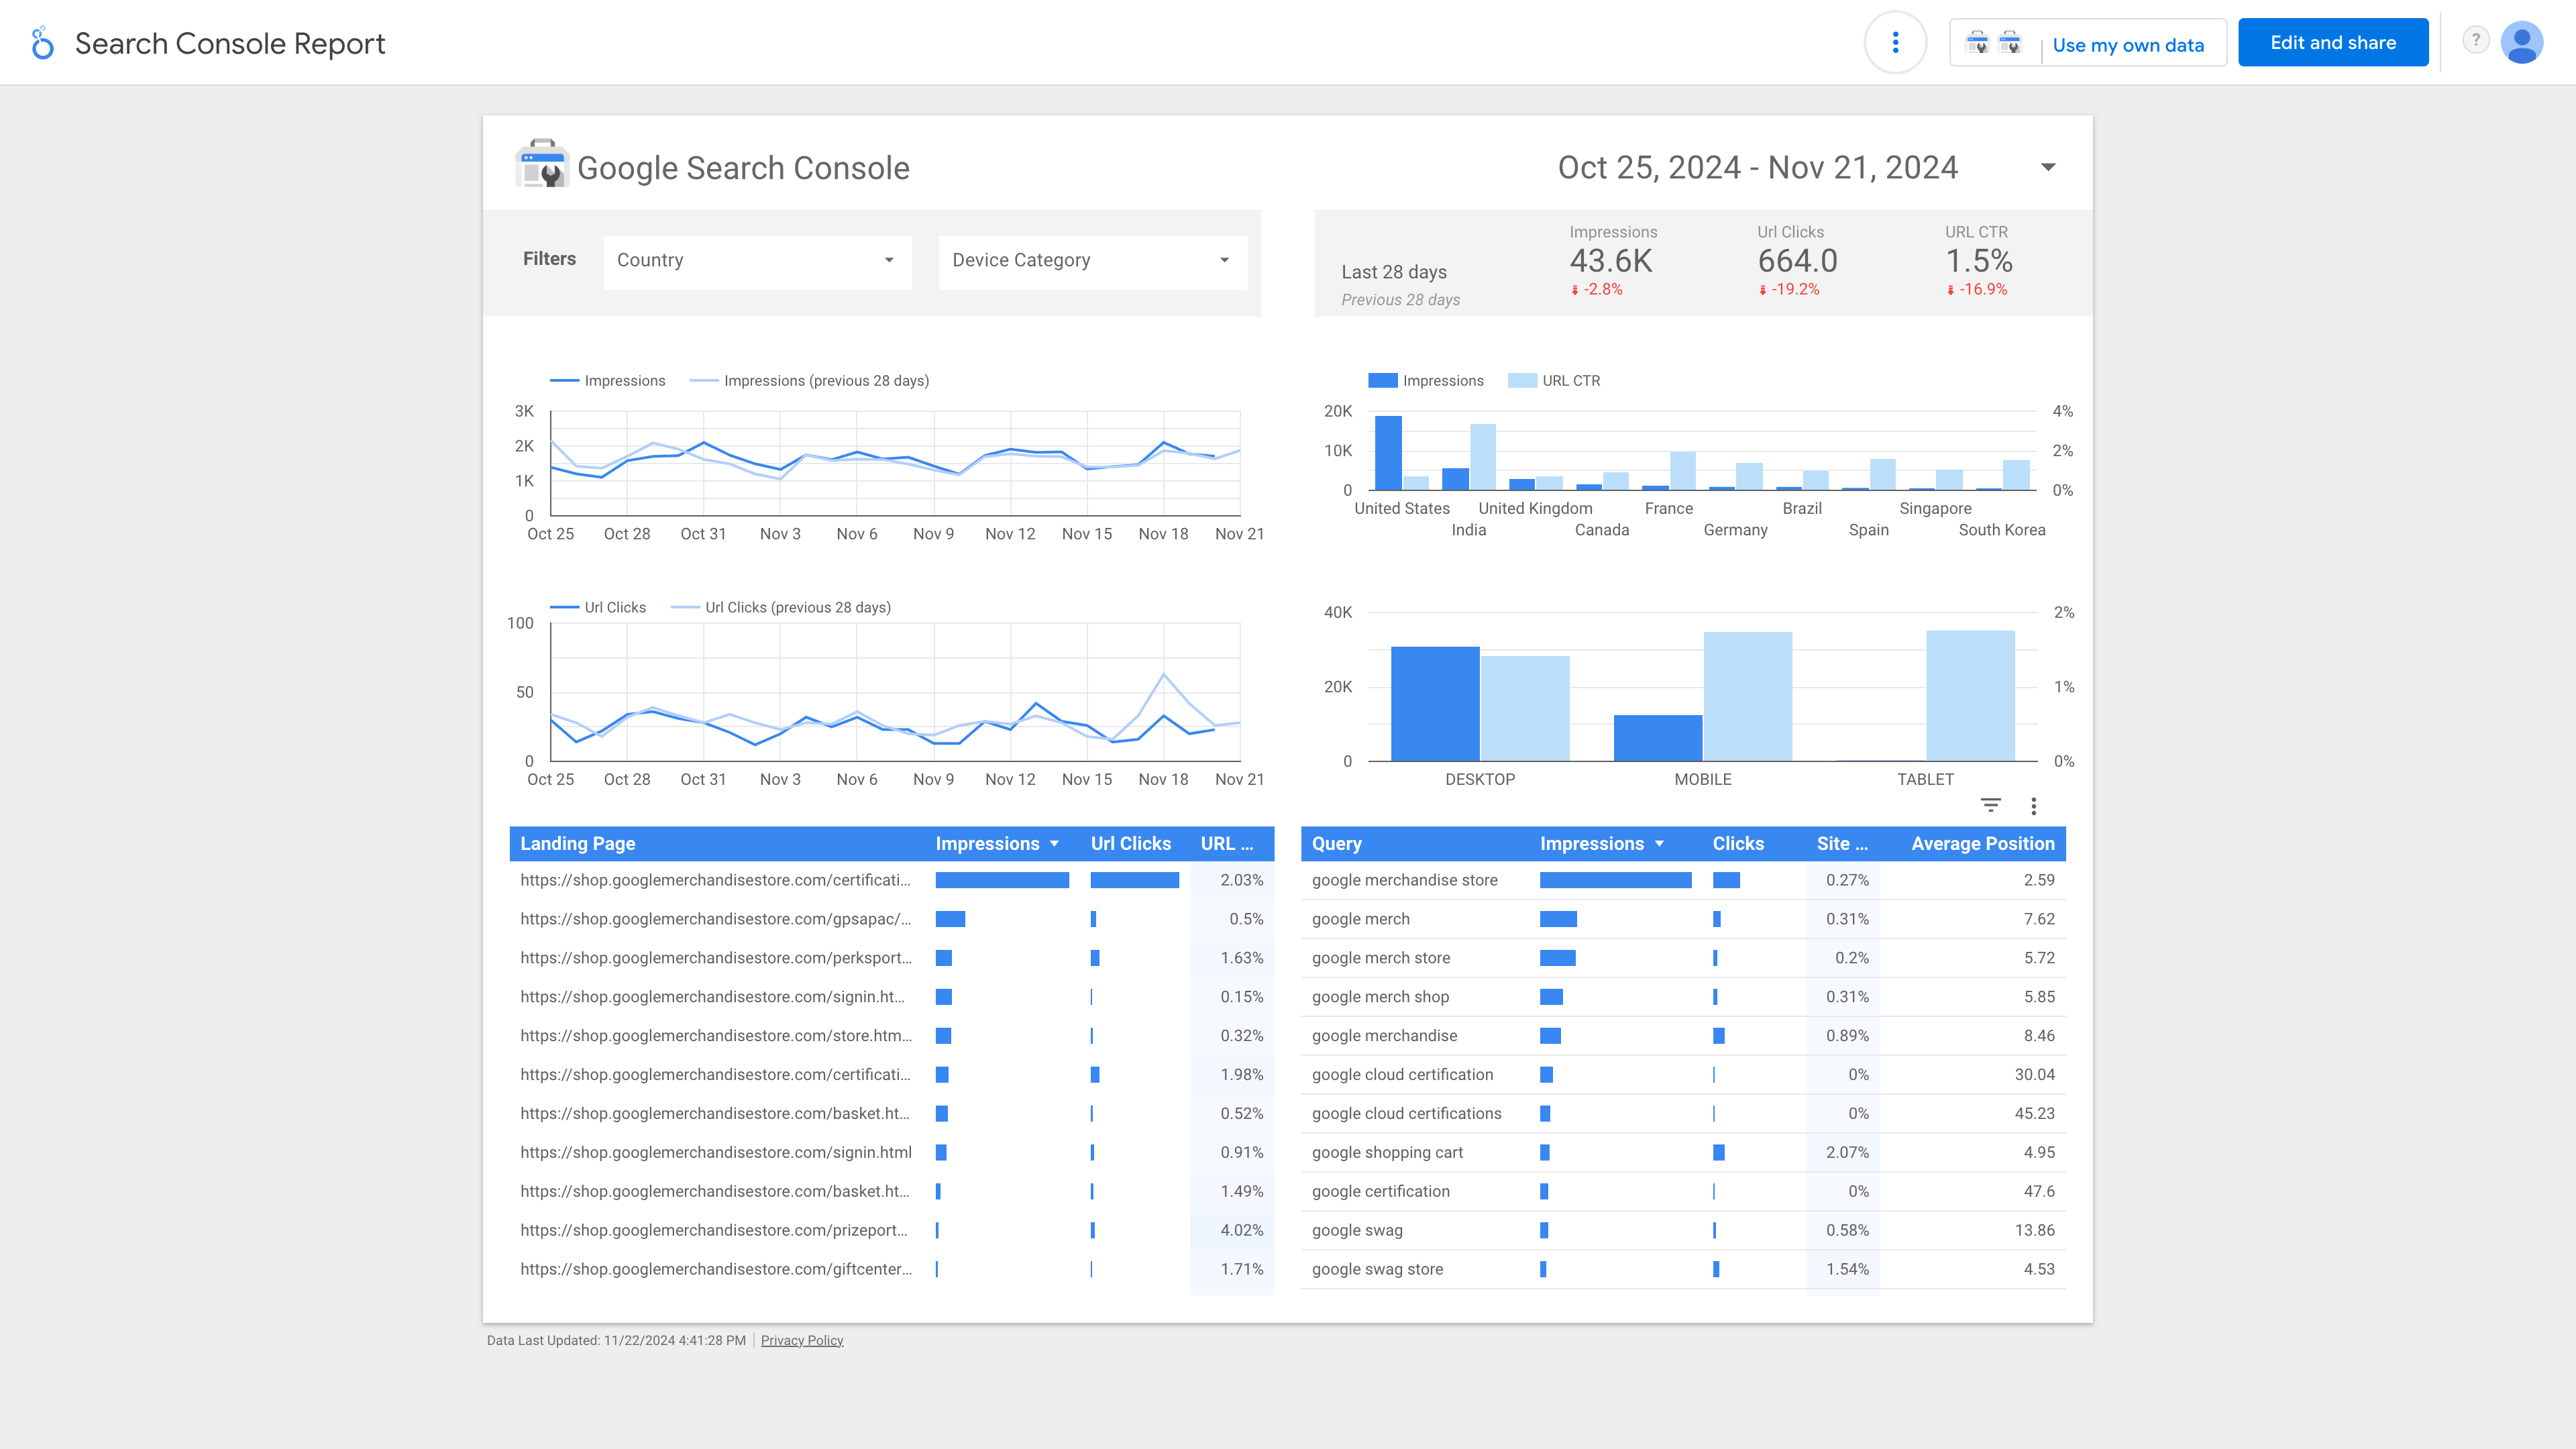Select the store.htm landing page row

(x=892, y=1036)
